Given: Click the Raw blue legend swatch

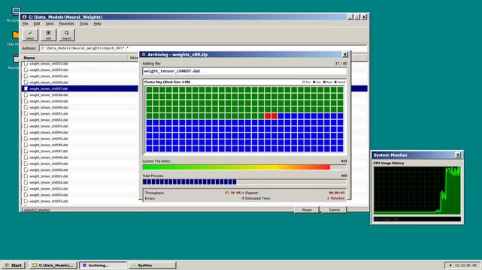Looking at the screenshot, I should [x=314, y=82].
